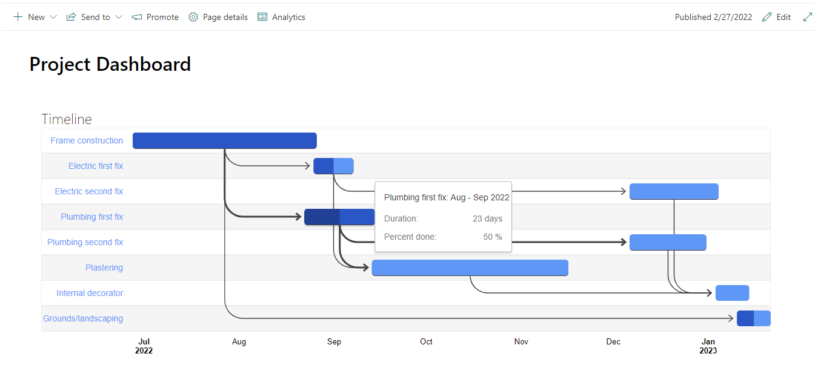Open the Analytics menu item

[x=288, y=17]
